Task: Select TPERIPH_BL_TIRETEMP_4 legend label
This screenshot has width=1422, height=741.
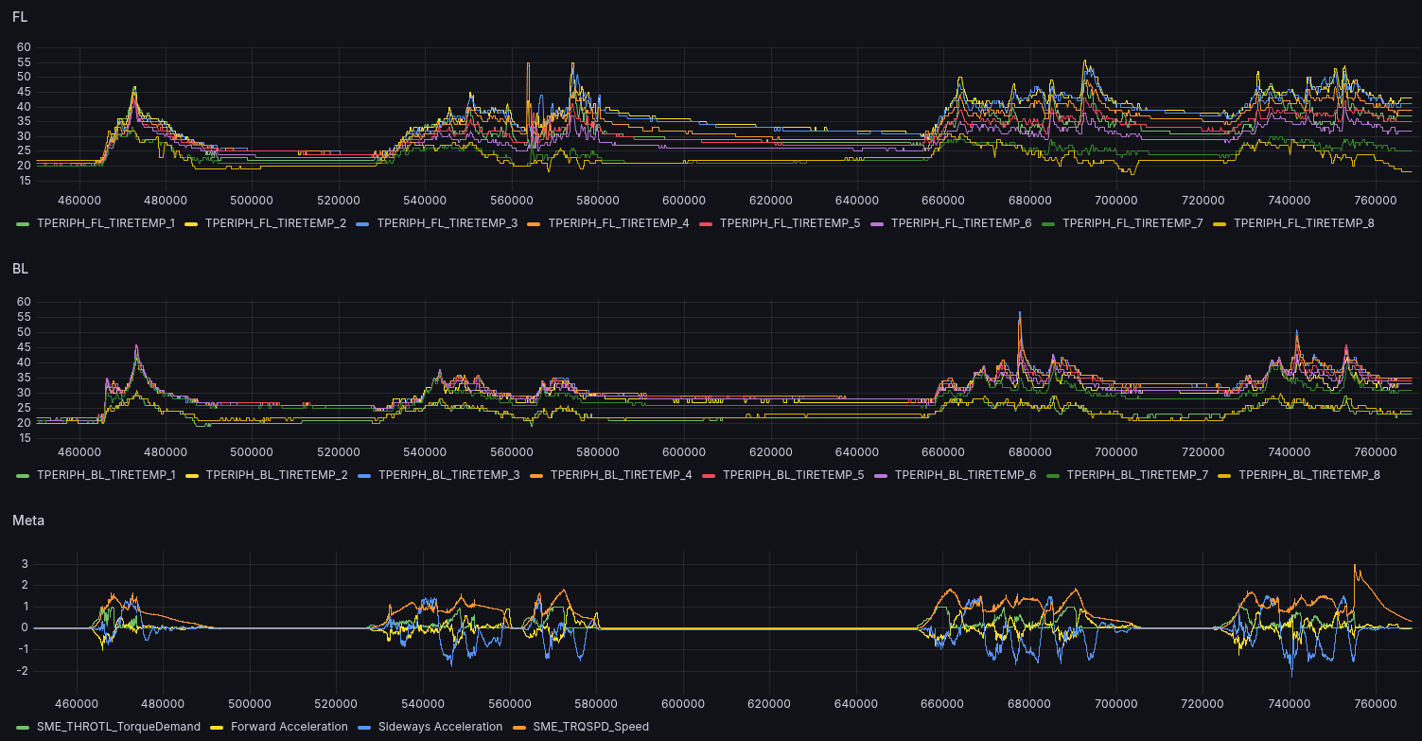Action: [x=621, y=474]
